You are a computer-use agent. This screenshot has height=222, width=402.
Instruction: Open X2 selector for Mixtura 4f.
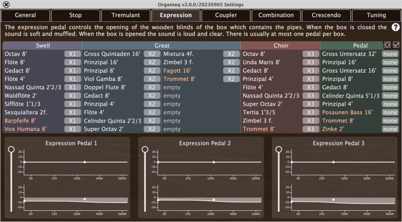pos(231,54)
